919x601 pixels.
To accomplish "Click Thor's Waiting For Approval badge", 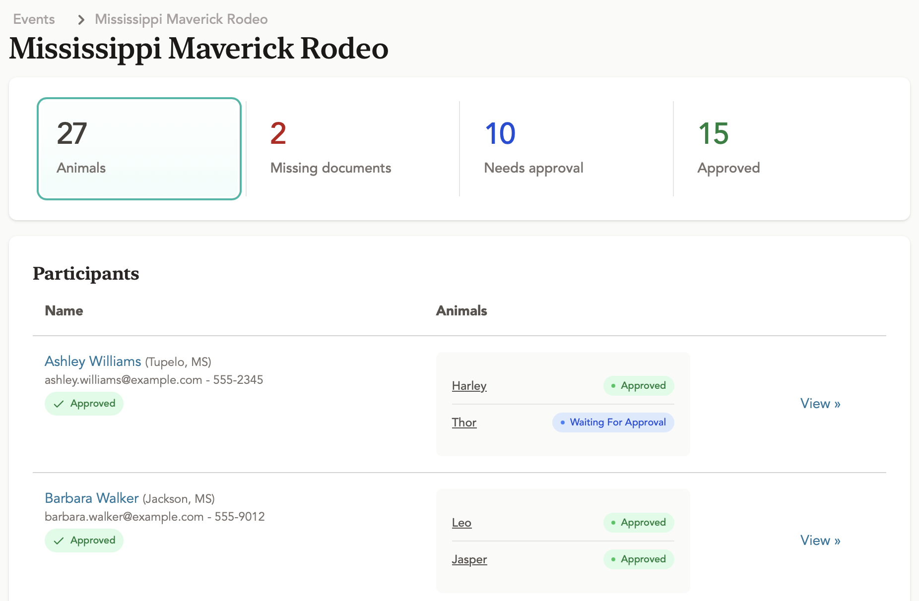I will pyautogui.click(x=613, y=422).
